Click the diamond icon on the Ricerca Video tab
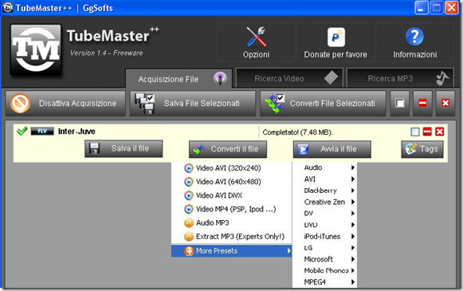The height and width of the screenshot is (291, 463). [x=331, y=78]
